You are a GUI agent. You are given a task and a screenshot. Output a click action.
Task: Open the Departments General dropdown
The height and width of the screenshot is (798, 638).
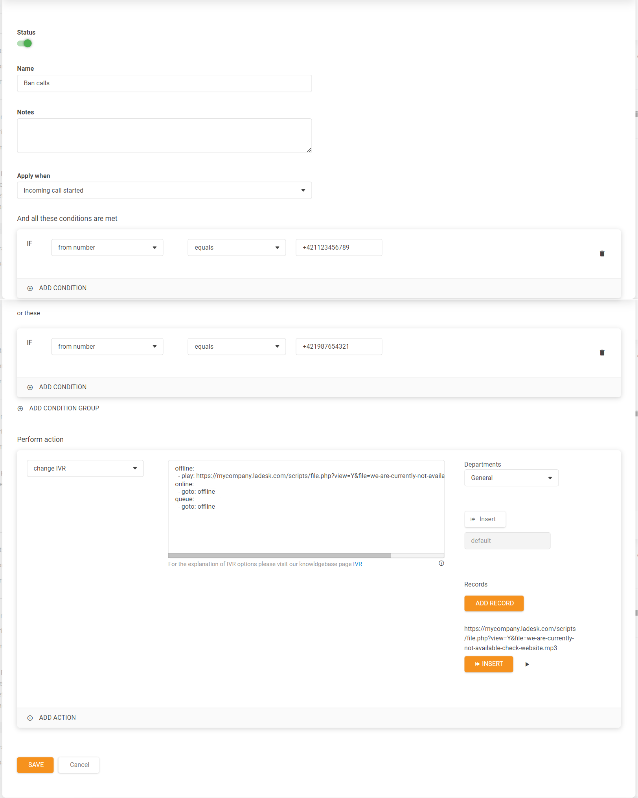pyautogui.click(x=511, y=478)
